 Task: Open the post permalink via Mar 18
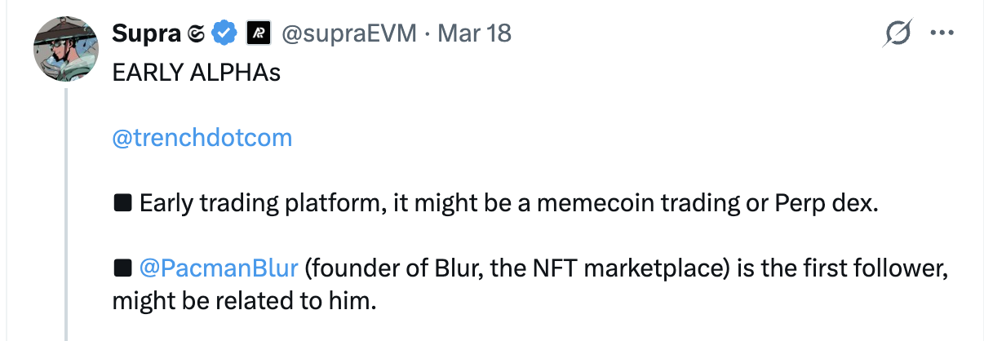click(474, 33)
